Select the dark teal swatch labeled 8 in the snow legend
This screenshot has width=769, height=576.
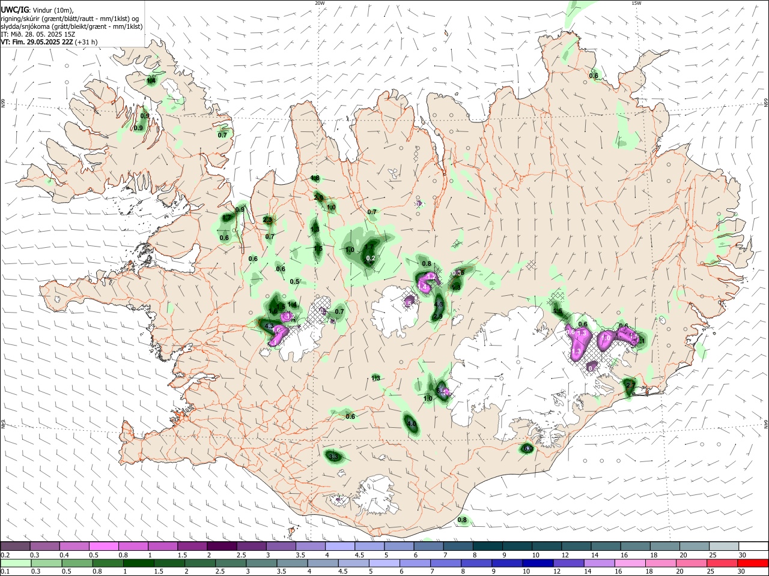pos(487,546)
